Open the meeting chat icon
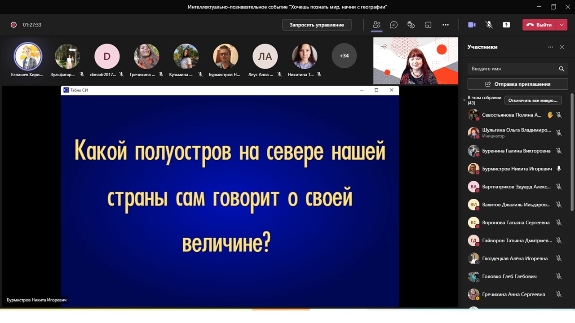Screen dimensions: 575x323 click(394, 25)
